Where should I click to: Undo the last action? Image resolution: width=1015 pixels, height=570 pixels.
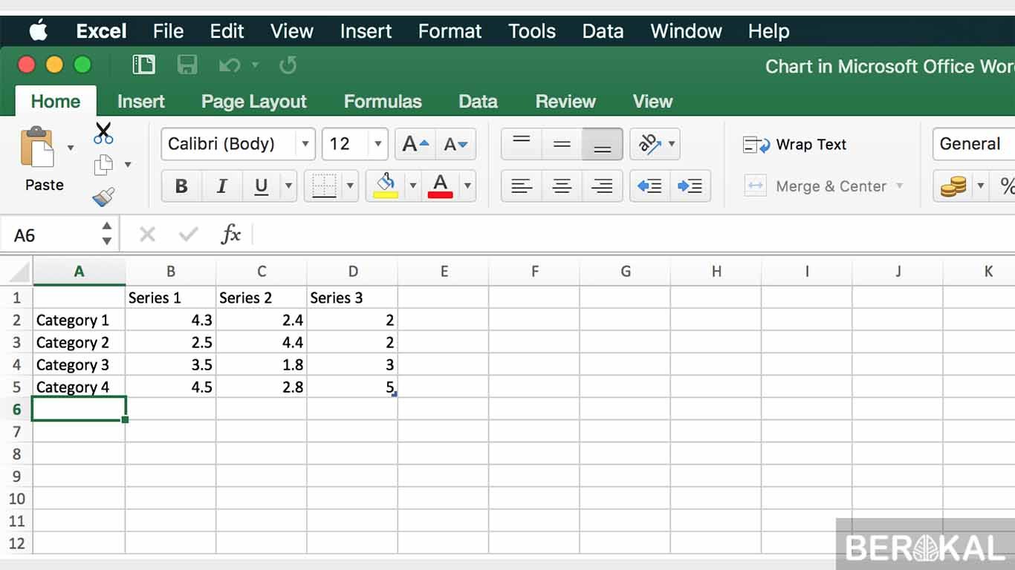(x=229, y=65)
